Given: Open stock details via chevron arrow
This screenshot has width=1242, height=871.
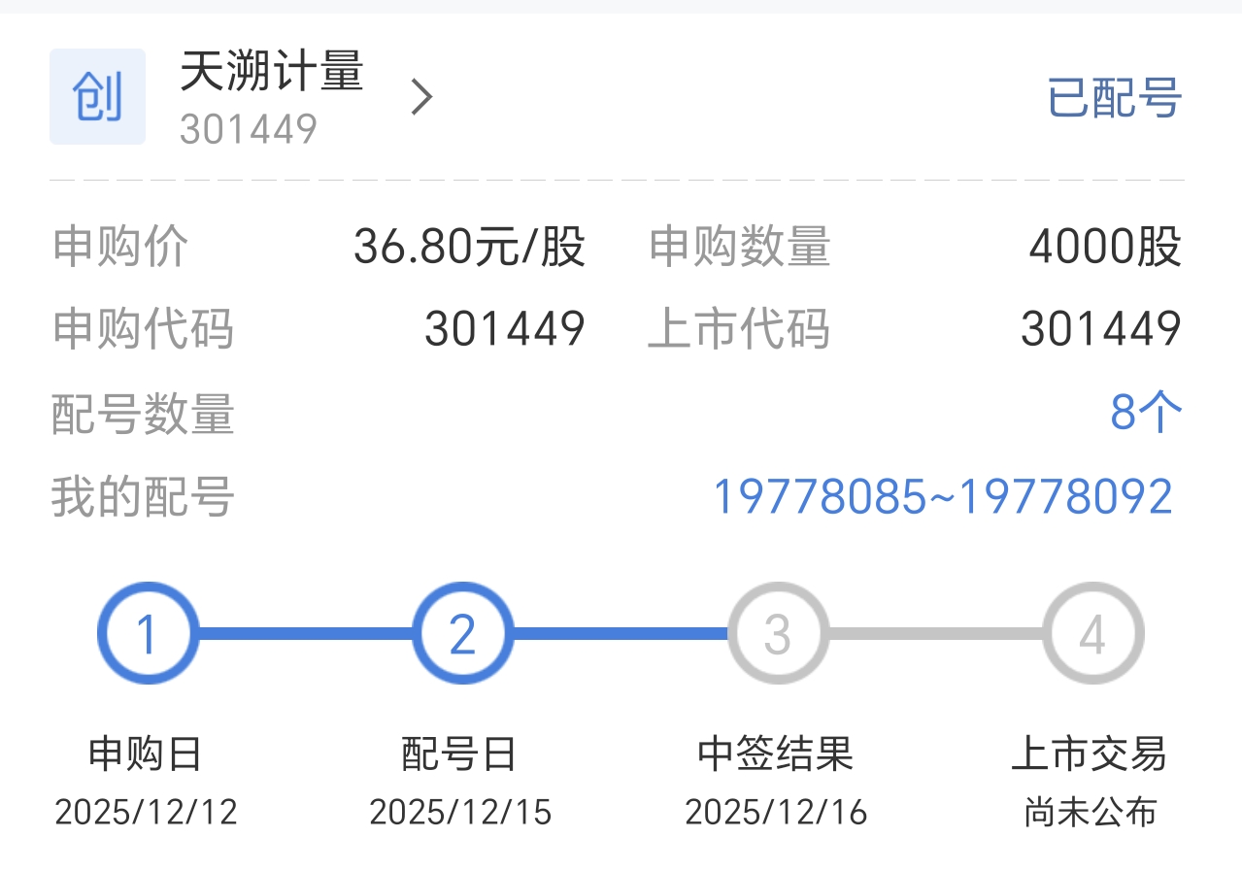Looking at the screenshot, I should tap(420, 97).
